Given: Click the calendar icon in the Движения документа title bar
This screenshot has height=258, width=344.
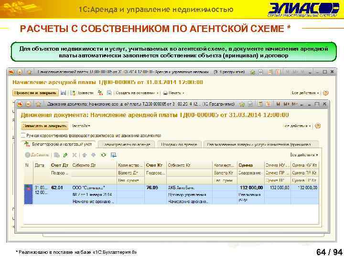Looking at the screenshot, I should (x=269, y=104).
